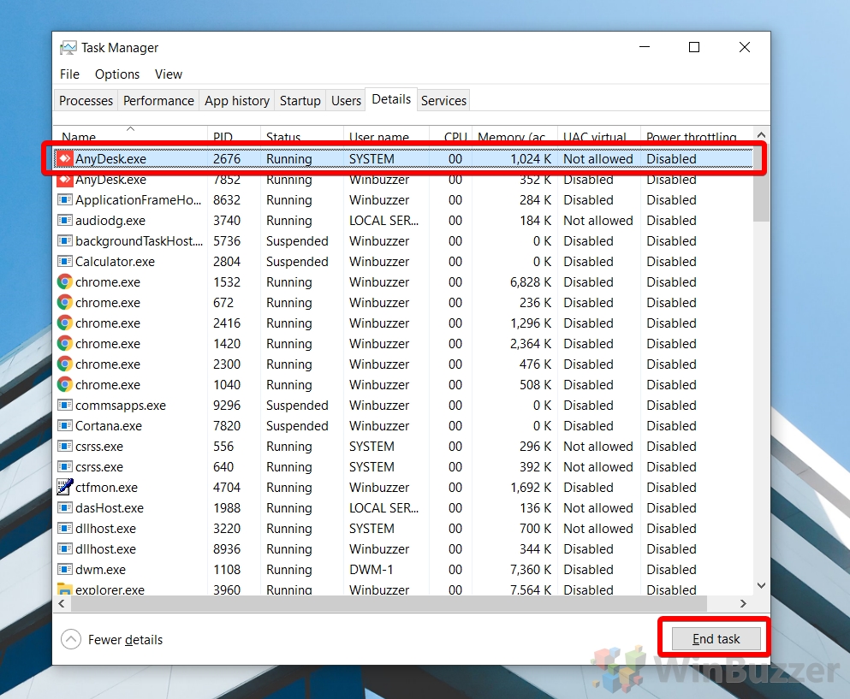
Task: Select the ctfmon.exe pen icon
Action: pos(65,488)
